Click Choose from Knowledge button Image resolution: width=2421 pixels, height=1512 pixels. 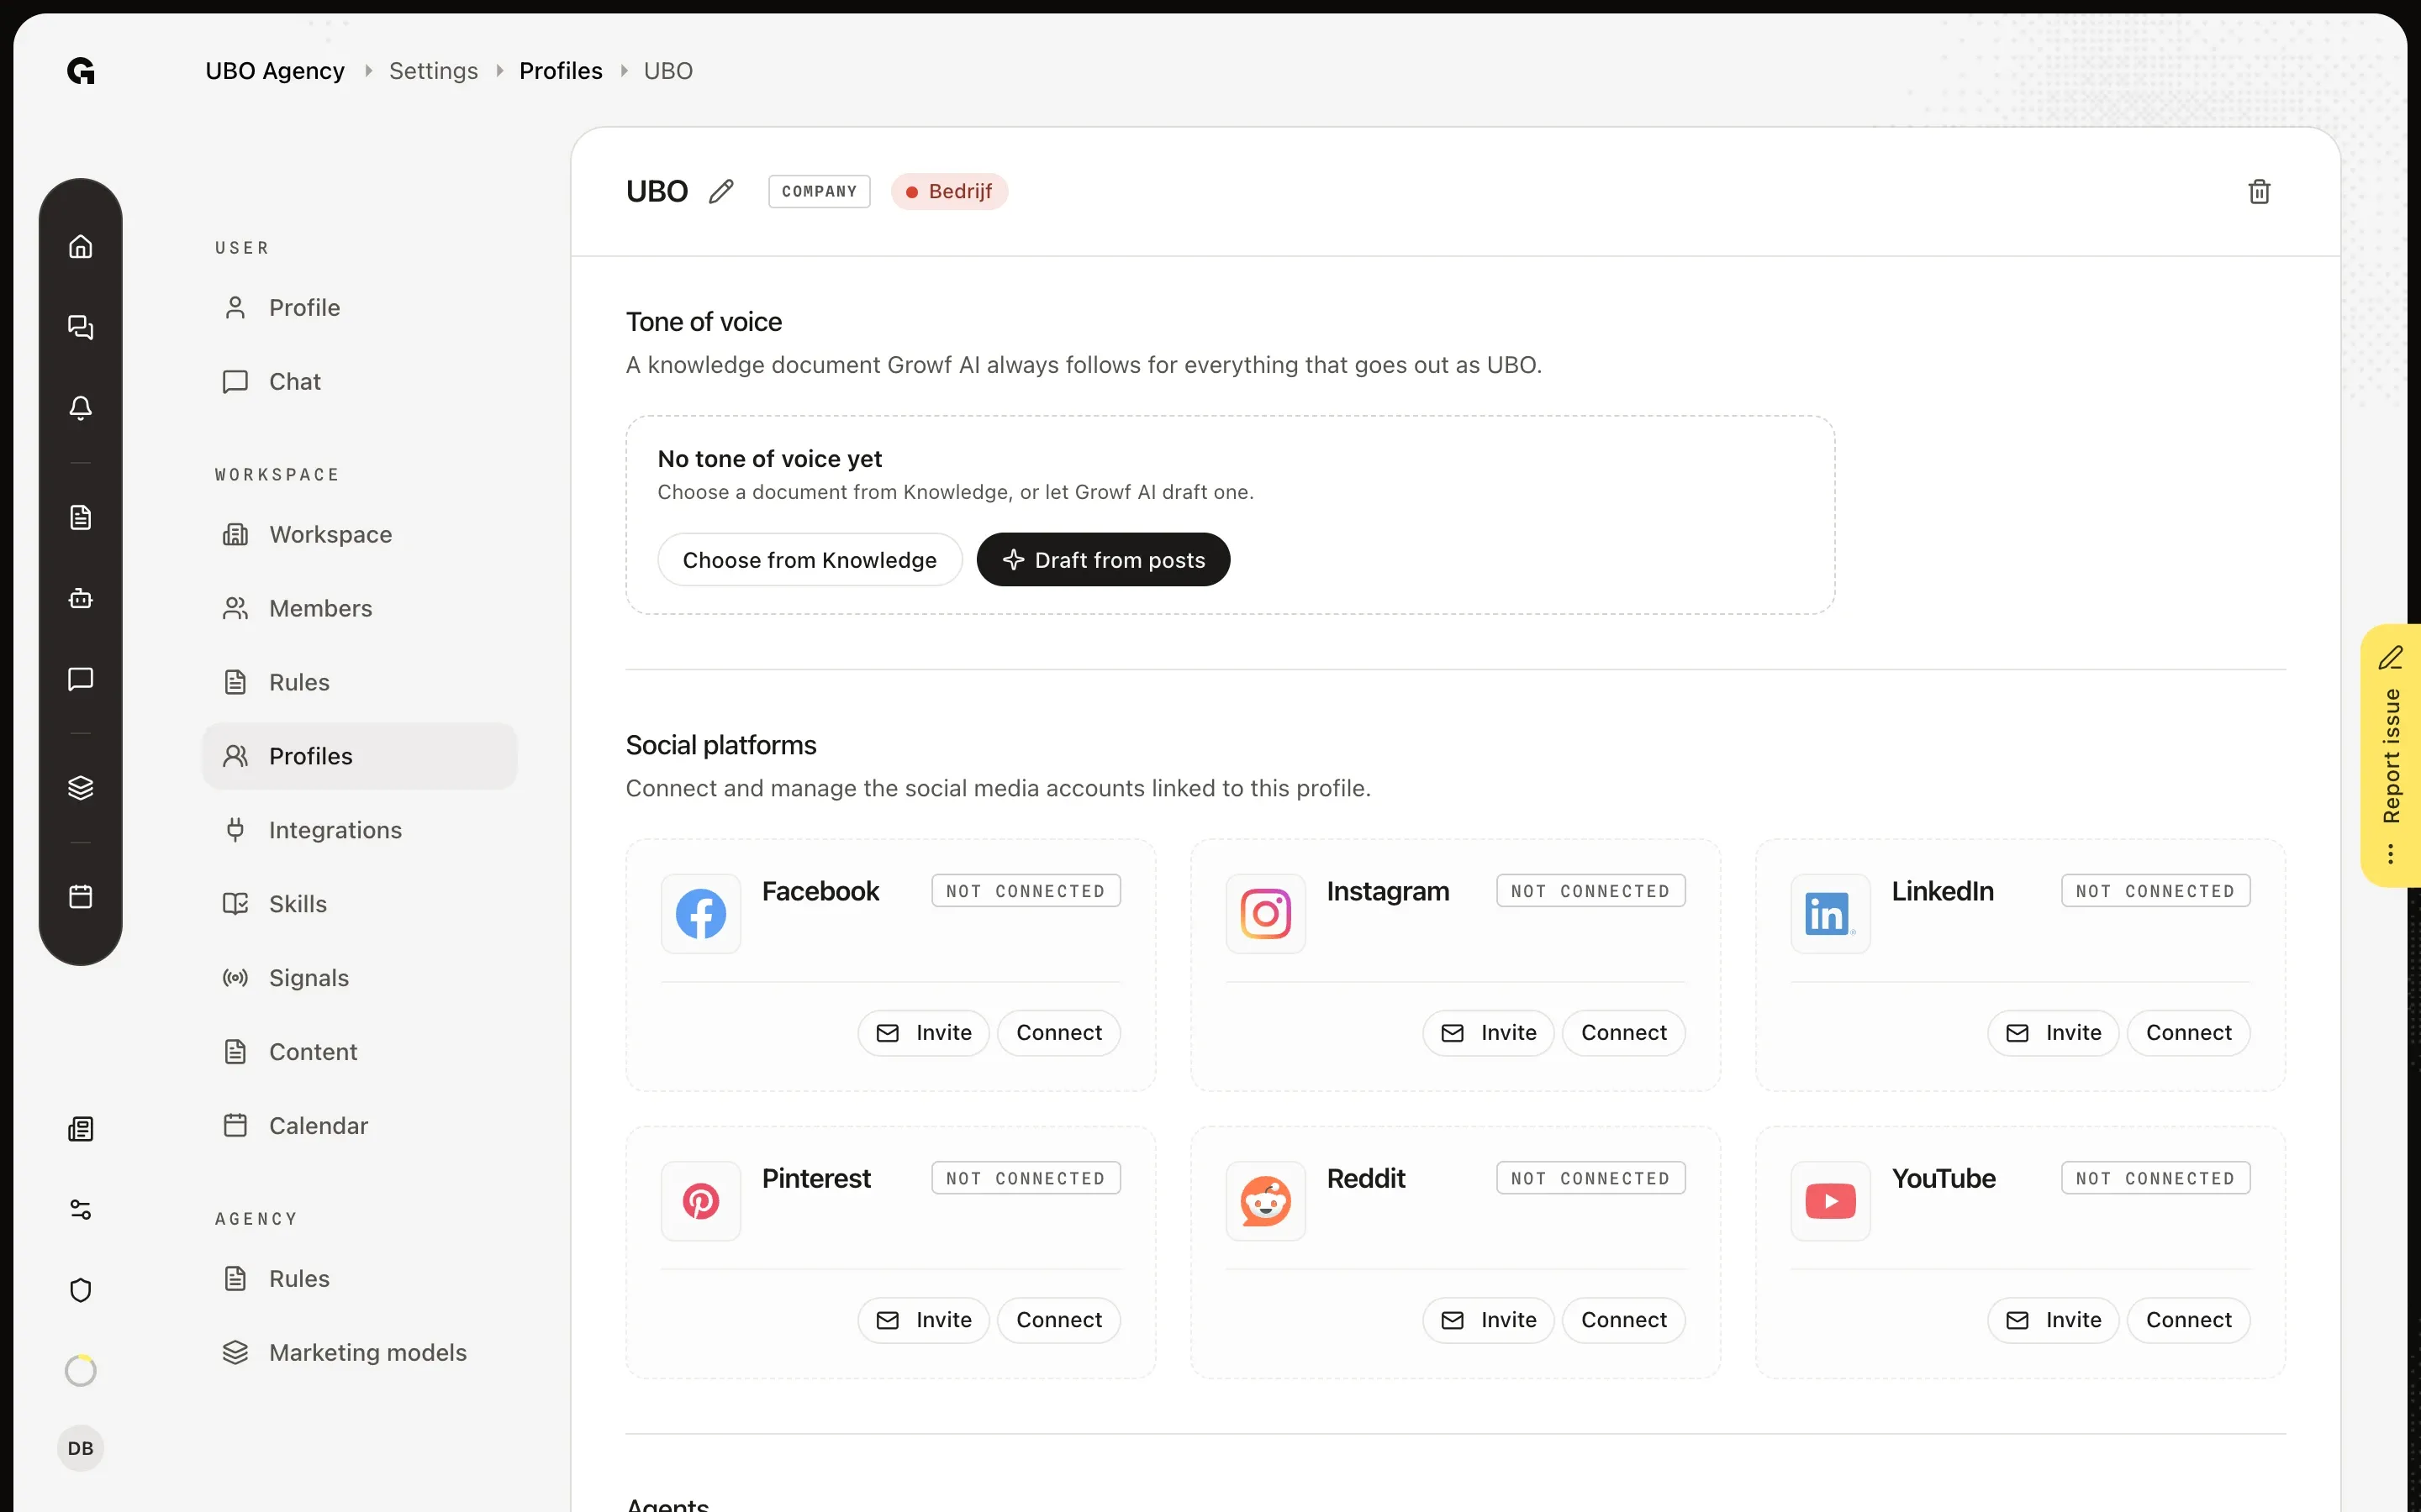point(810,560)
